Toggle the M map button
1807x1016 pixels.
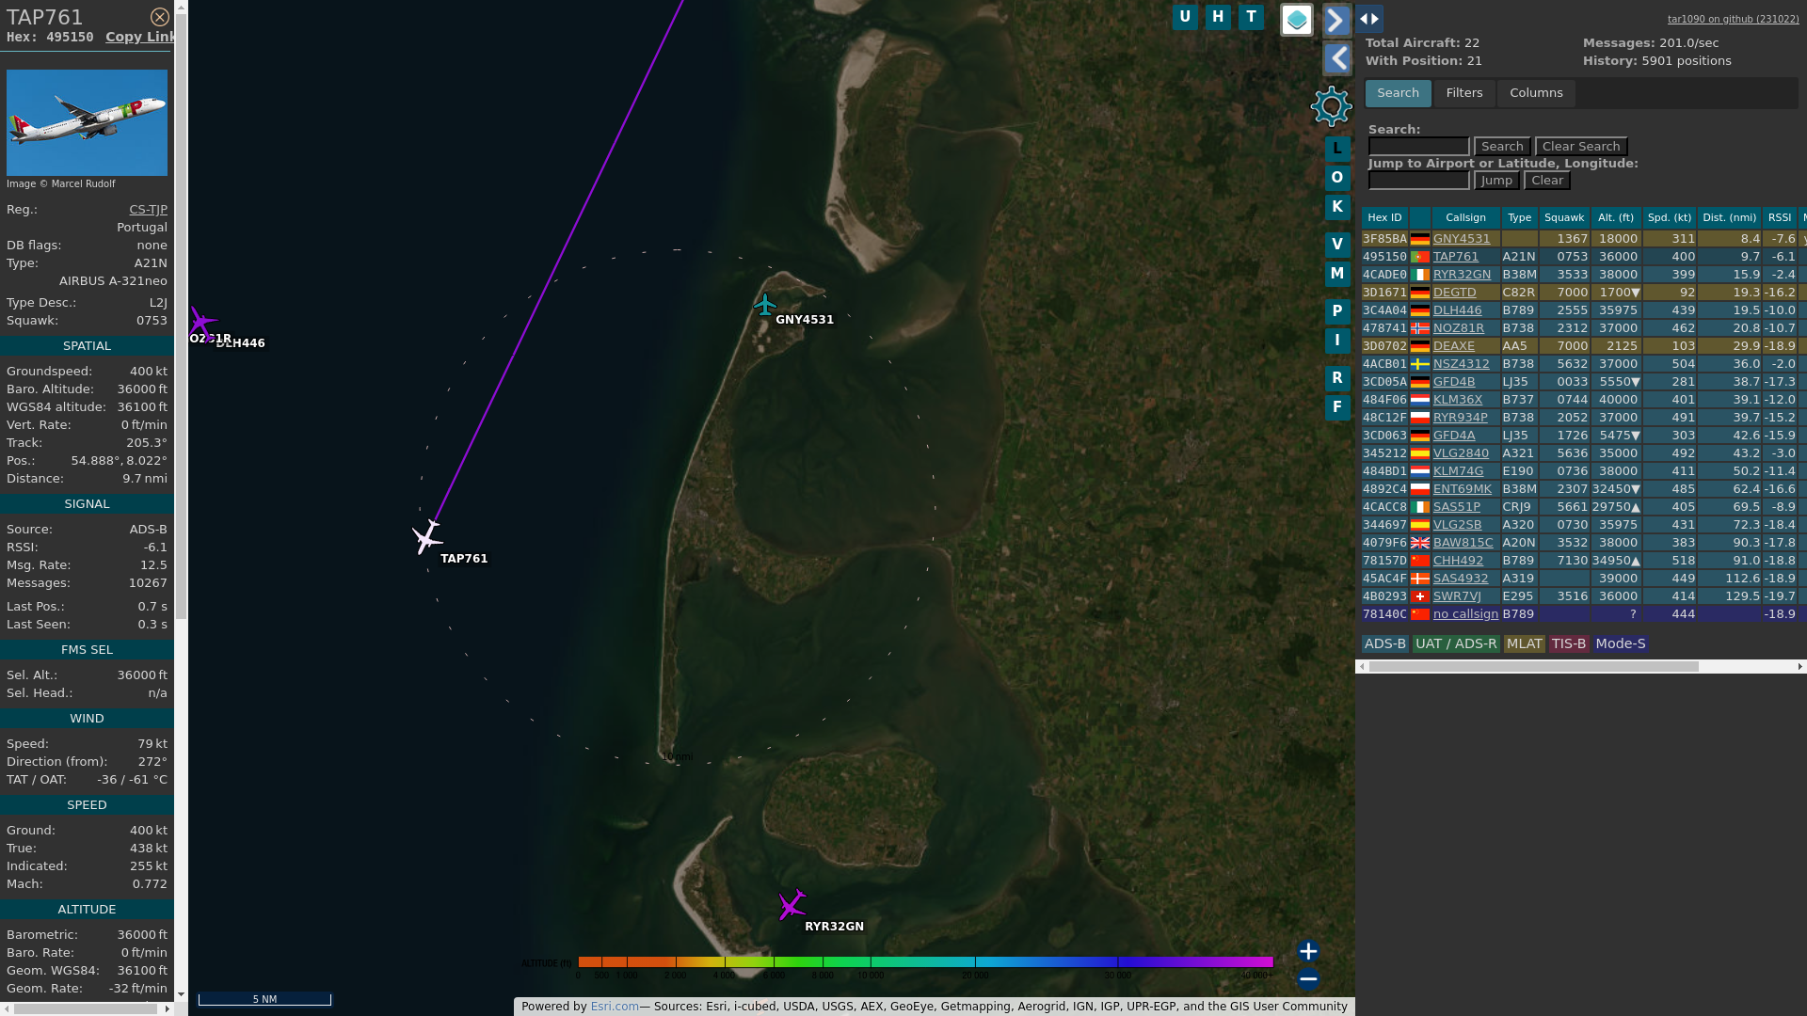[1336, 274]
